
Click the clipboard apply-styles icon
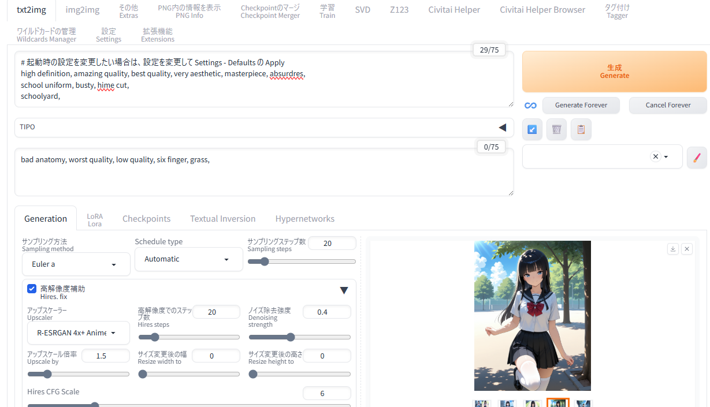[x=581, y=130]
